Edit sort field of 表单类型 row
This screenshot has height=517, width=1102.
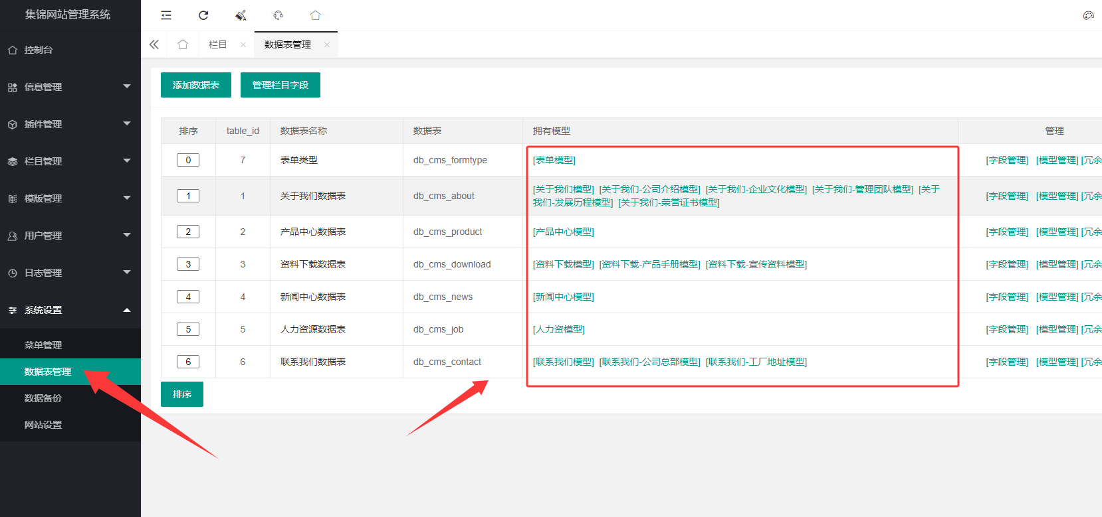coord(188,160)
